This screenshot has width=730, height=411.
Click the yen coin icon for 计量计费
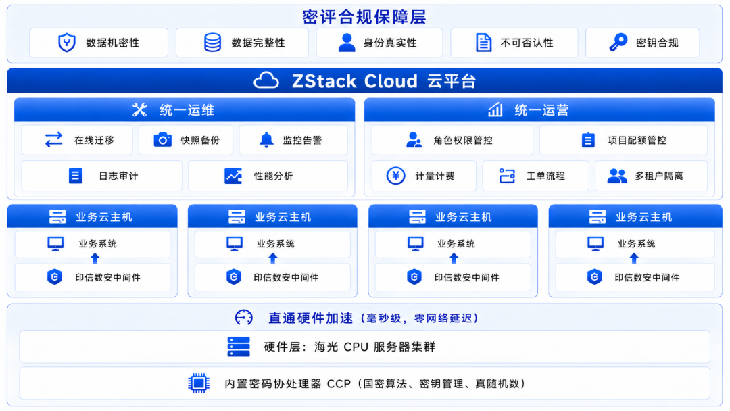tap(395, 176)
